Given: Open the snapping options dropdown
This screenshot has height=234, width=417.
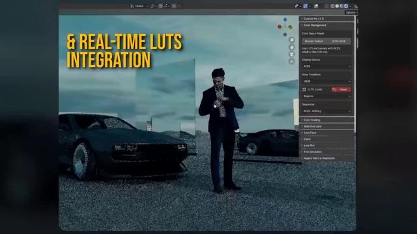Looking at the screenshot, I should tap(167, 6).
